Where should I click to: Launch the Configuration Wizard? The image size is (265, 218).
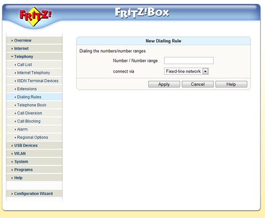[x=33, y=194]
